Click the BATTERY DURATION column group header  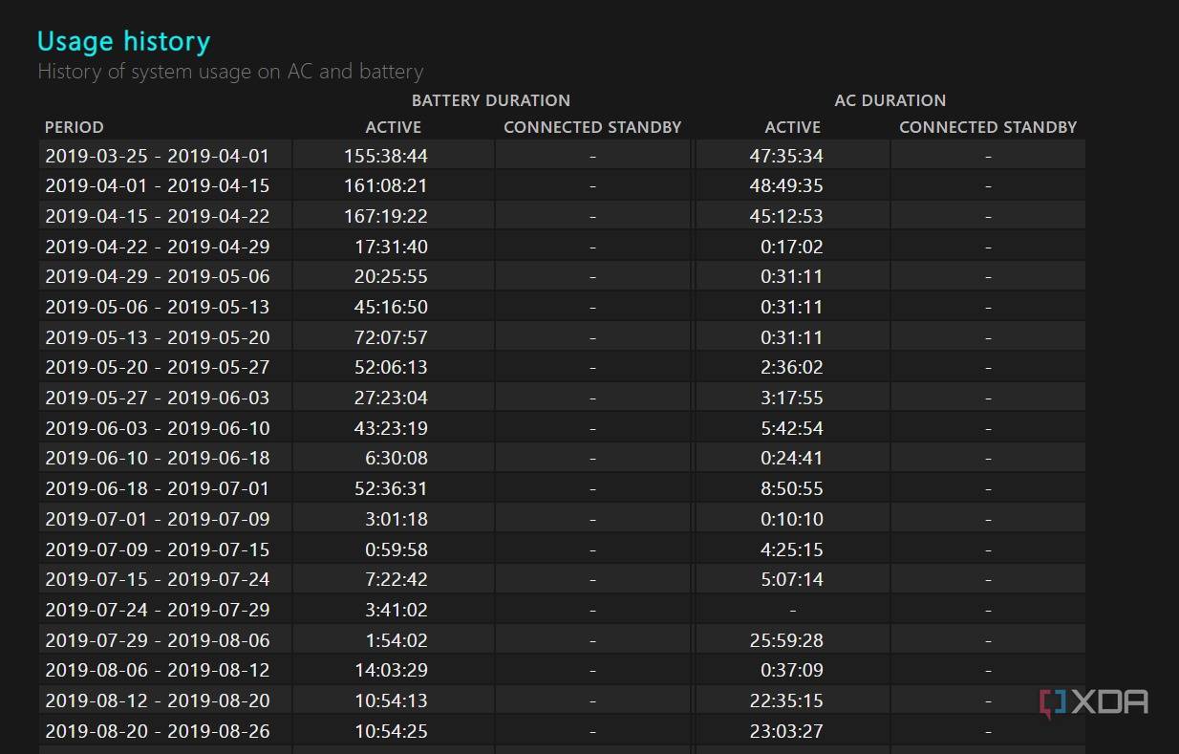click(491, 100)
